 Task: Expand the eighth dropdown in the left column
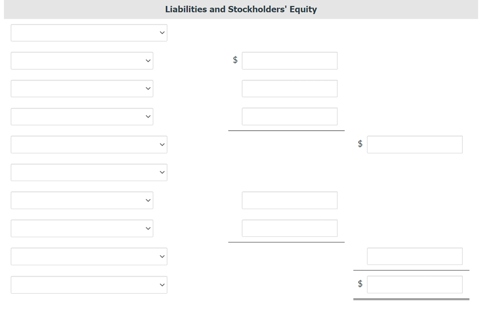[x=82, y=228]
